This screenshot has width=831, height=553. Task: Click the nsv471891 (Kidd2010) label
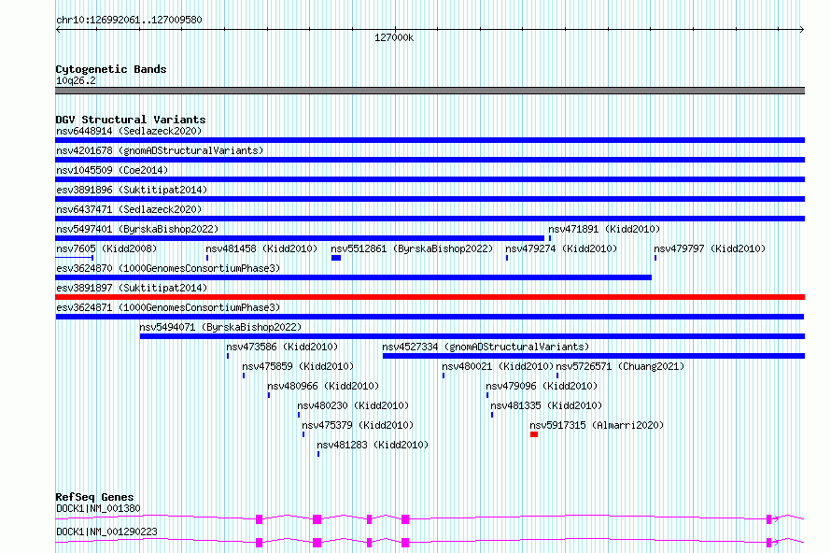604,229
